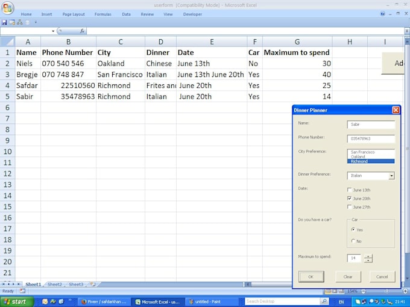The height and width of the screenshot is (307, 410).
Task: Click the zoom in plus button
Action: (x=405, y=291)
